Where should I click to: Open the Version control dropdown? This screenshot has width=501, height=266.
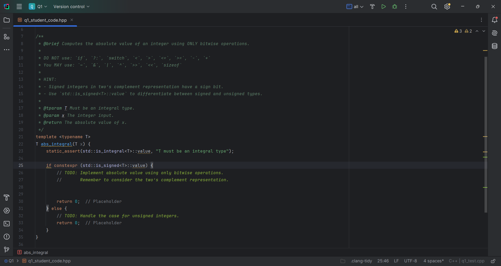[x=71, y=7]
